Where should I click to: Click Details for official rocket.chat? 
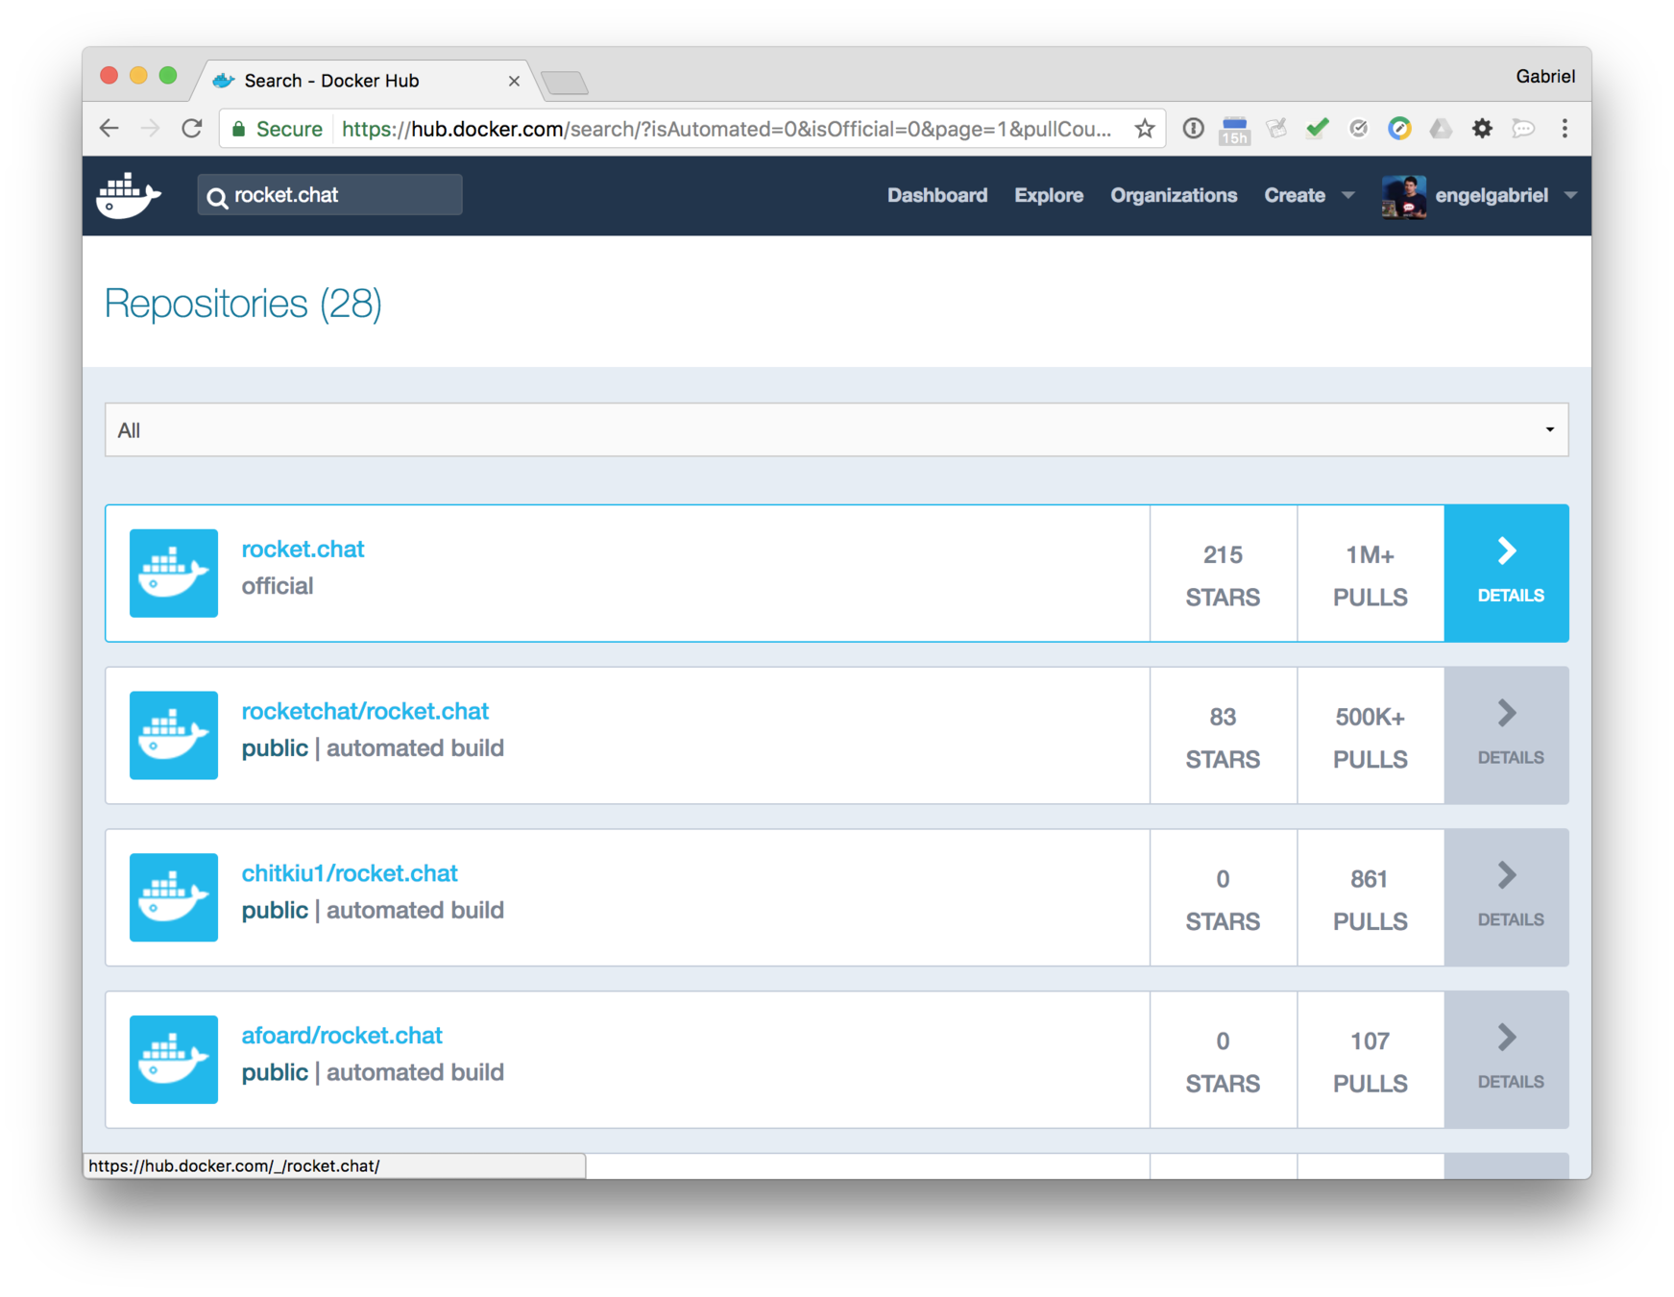tap(1506, 573)
